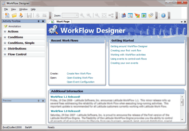Viewport: 189px width, 131px height.
Task: Expand the Flow Control category
Action: point(5,54)
